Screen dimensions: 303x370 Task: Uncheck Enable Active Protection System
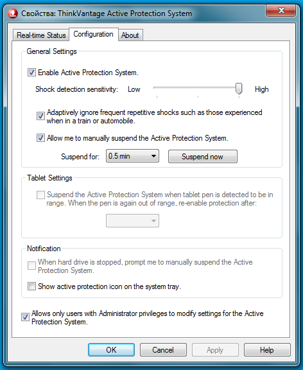(31, 72)
